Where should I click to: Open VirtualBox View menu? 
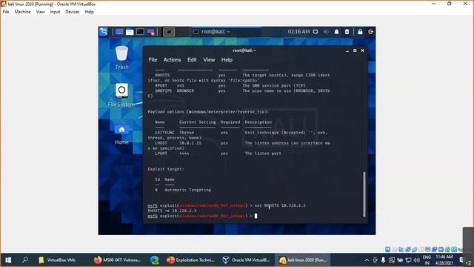[40, 12]
